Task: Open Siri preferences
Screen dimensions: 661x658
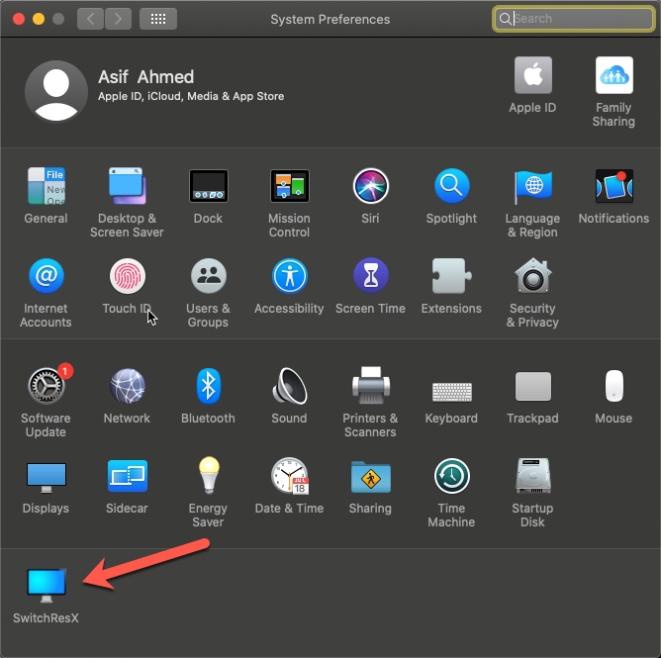Action: coord(370,186)
